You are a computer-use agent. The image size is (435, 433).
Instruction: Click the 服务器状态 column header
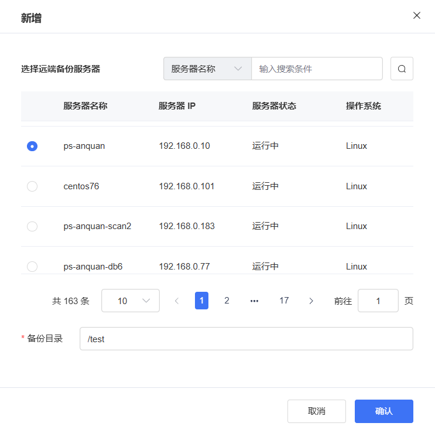click(274, 105)
